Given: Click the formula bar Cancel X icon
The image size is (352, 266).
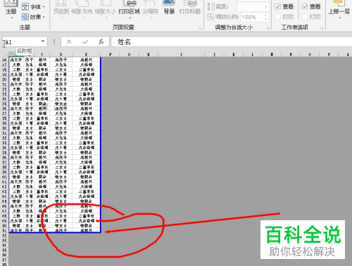Looking at the screenshot, I should (x=69, y=42).
